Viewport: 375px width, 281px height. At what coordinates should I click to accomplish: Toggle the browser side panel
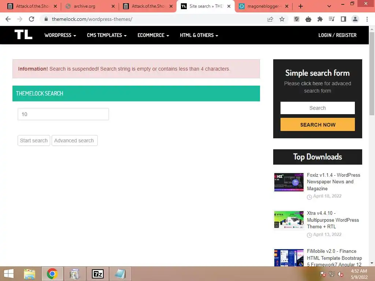click(344, 19)
